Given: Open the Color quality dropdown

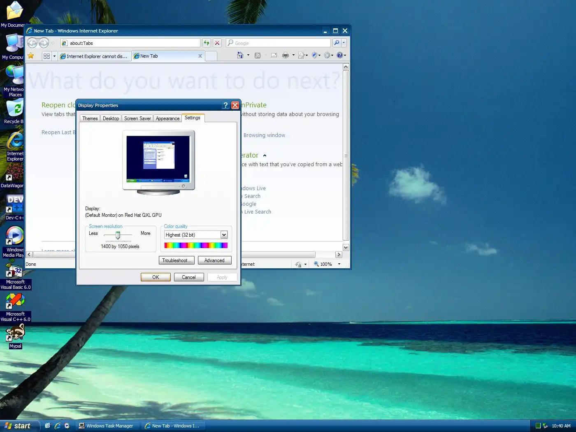Looking at the screenshot, I should (x=224, y=235).
